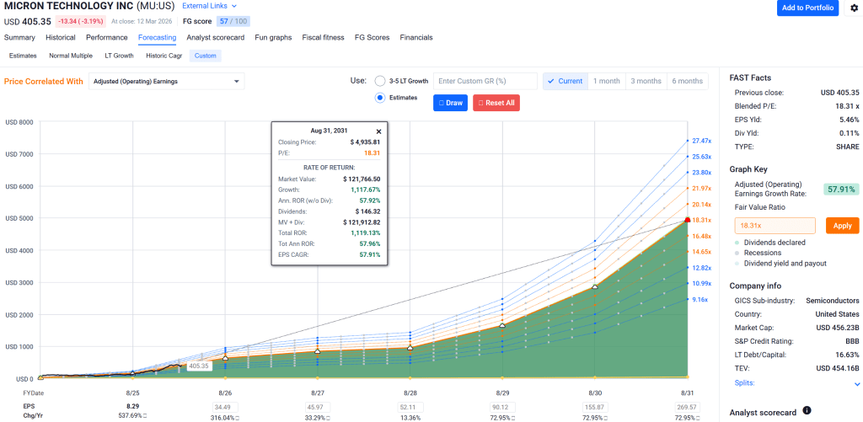Select the Estimates radio button

pos(379,98)
